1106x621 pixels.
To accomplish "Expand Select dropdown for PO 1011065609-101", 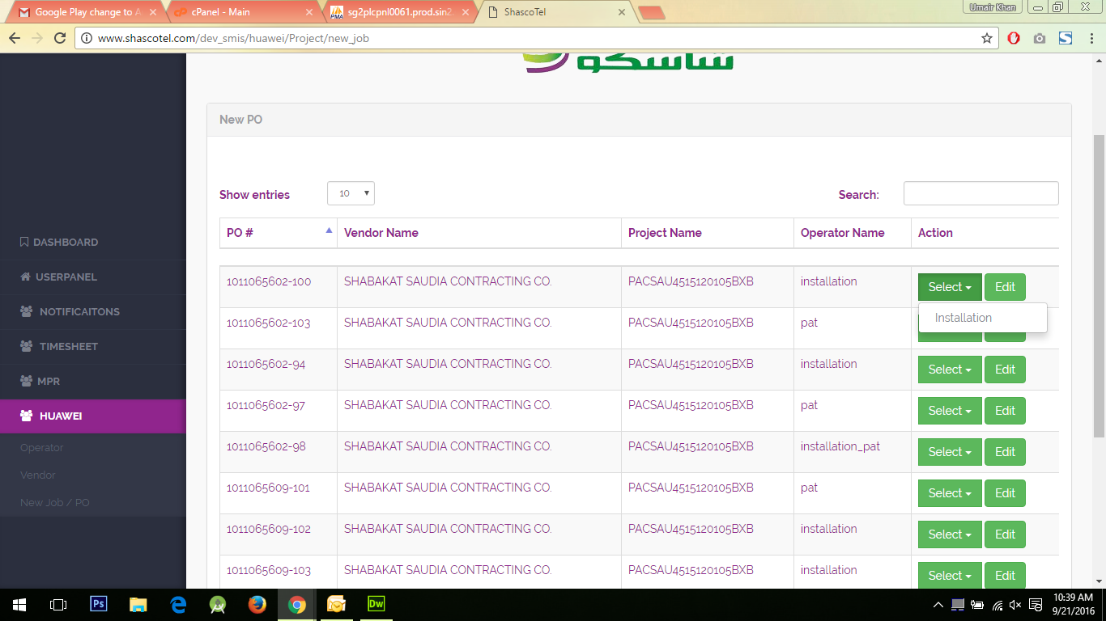I will 949,493.
